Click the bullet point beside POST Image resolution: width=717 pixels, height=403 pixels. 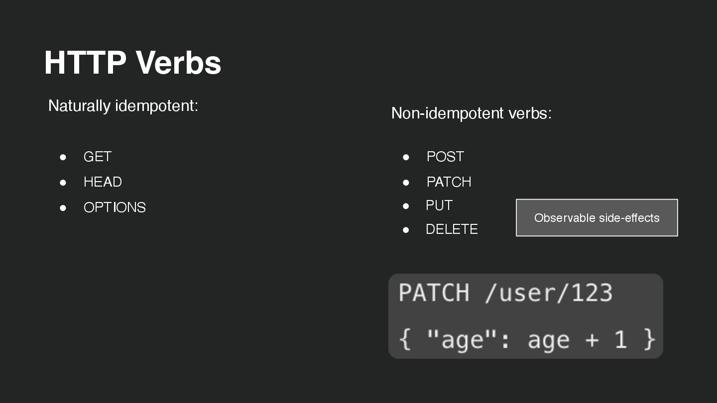coord(406,157)
